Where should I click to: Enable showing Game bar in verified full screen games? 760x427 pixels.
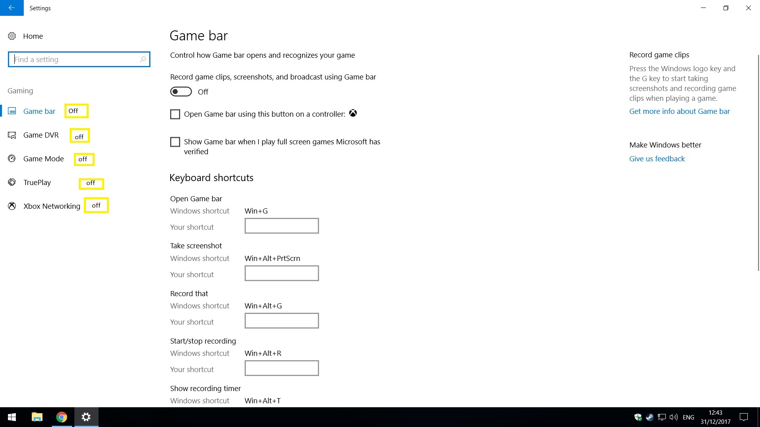(x=175, y=142)
